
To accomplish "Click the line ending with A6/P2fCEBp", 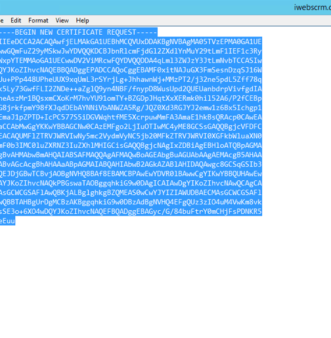I will coord(131,98).
